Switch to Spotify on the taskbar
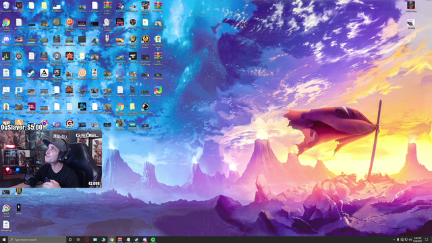The image size is (432, 243). (x=153, y=240)
